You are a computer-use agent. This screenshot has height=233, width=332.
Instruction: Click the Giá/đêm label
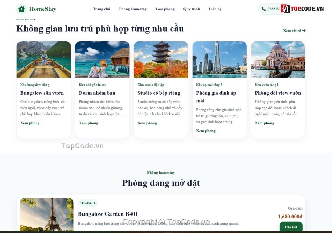pos(295,208)
